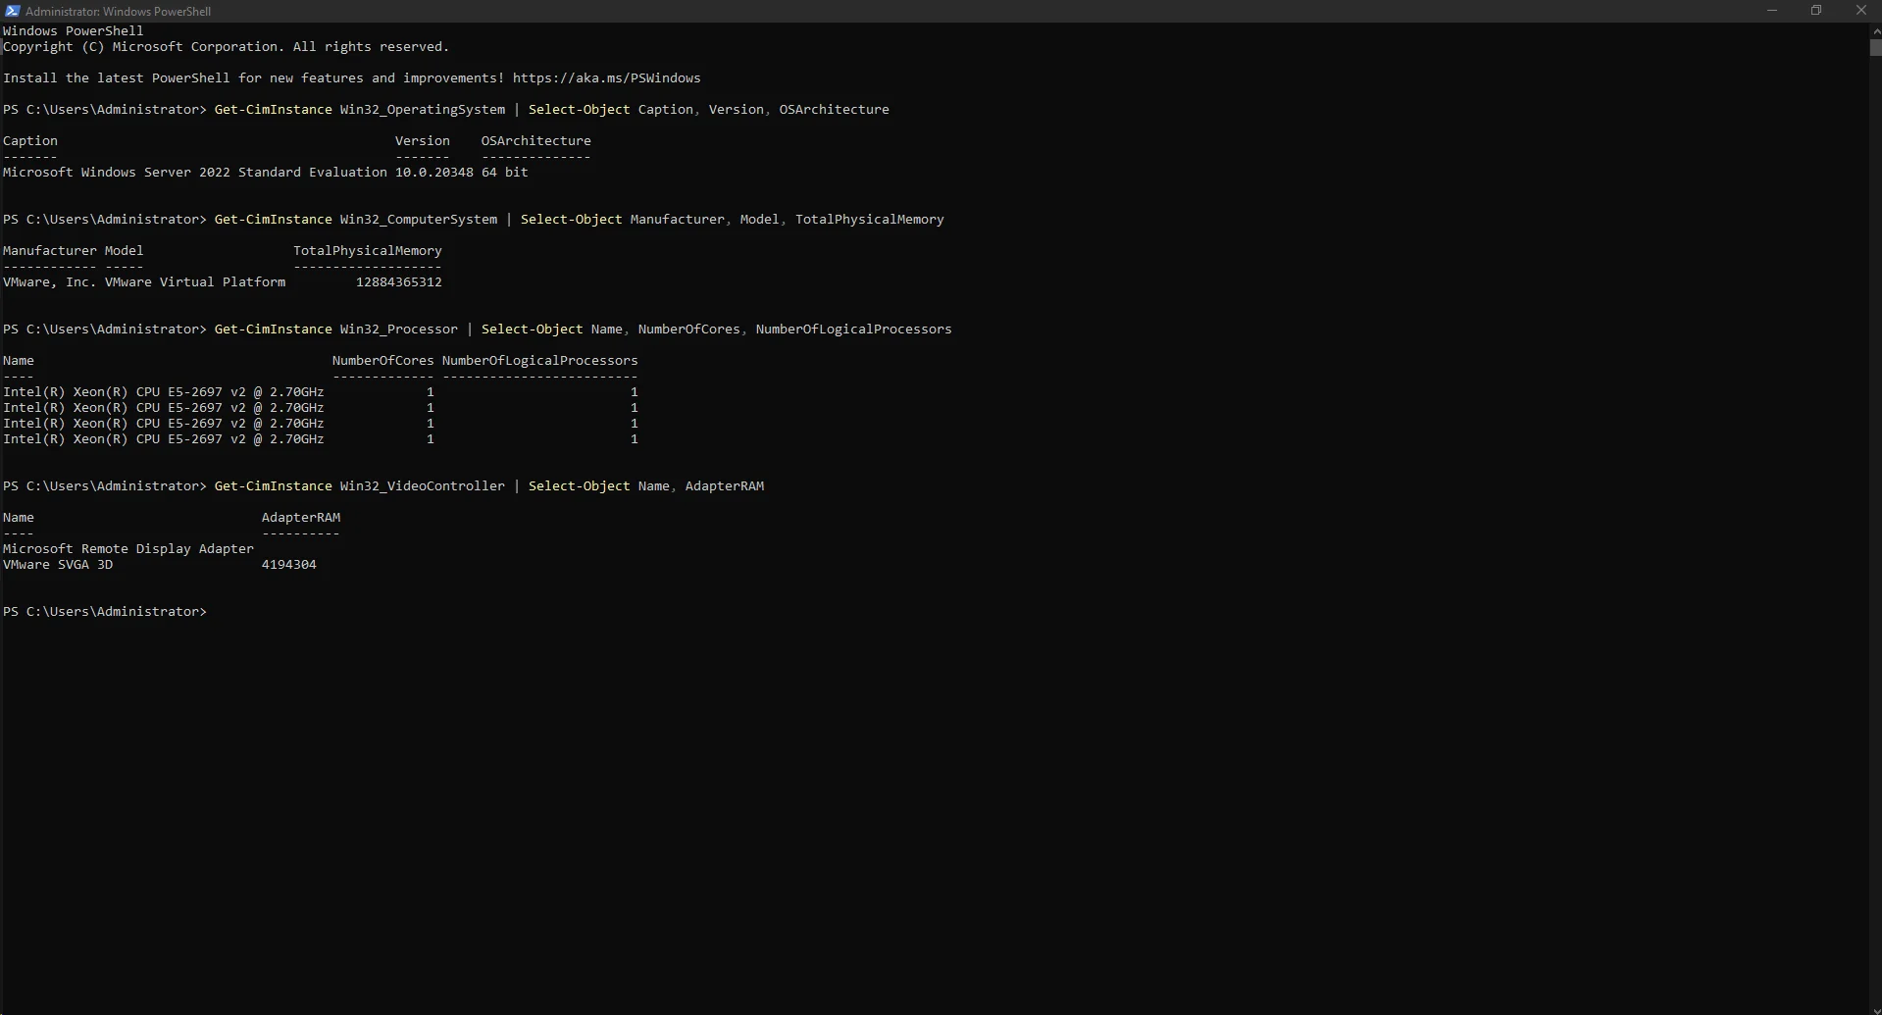1882x1015 pixels.
Task: Click 'VMware Virtual Platform' model value
Action: pyautogui.click(x=195, y=281)
